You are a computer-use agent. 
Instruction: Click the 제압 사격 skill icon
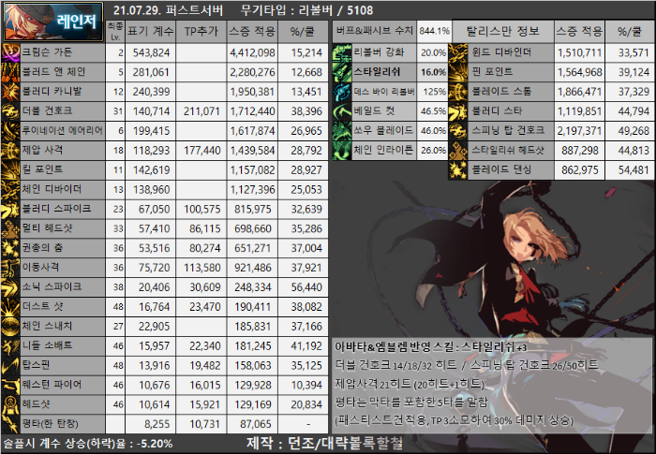(9, 150)
